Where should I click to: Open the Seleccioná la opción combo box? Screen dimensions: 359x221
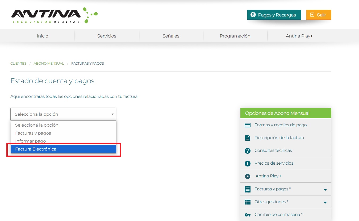63,114
